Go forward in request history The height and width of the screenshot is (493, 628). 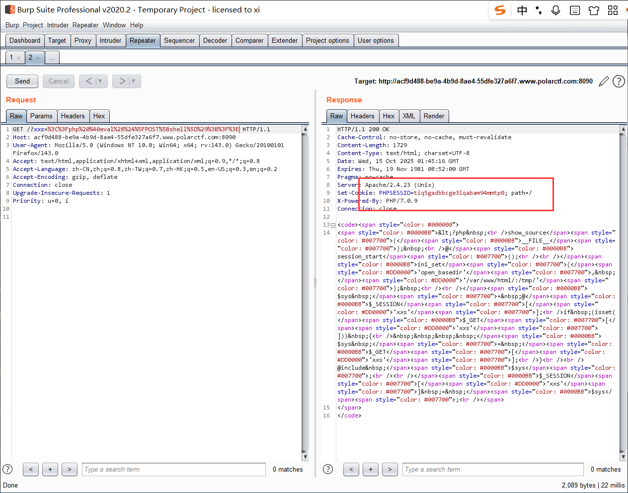[122, 81]
